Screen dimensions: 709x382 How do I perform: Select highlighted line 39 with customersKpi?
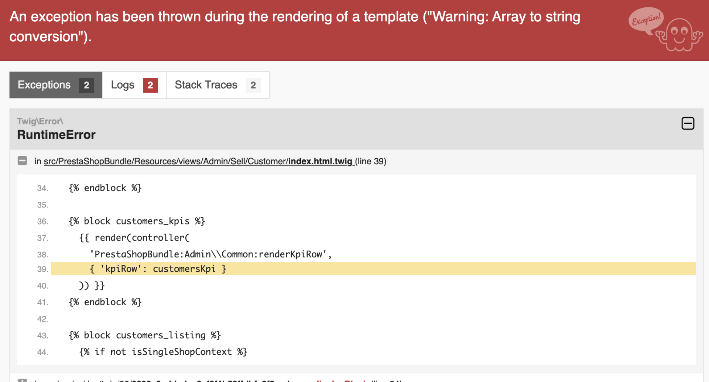click(x=158, y=269)
